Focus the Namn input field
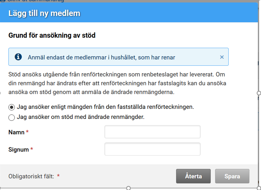 click(152, 132)
